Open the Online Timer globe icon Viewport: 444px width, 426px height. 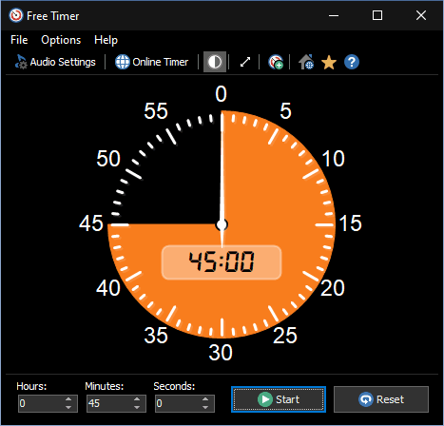pos(123,62)
